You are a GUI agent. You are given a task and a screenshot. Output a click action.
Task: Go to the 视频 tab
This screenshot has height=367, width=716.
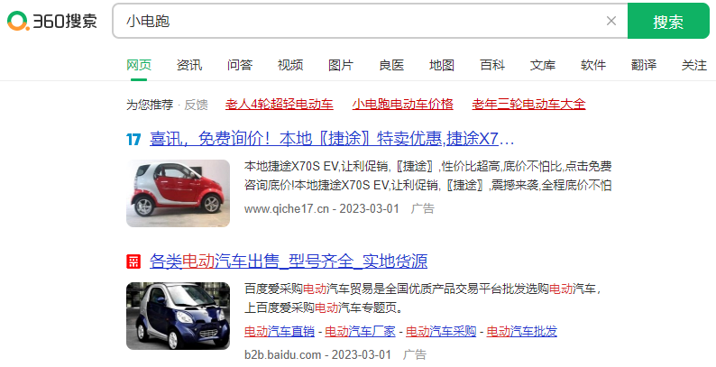[x=290, y=65]
